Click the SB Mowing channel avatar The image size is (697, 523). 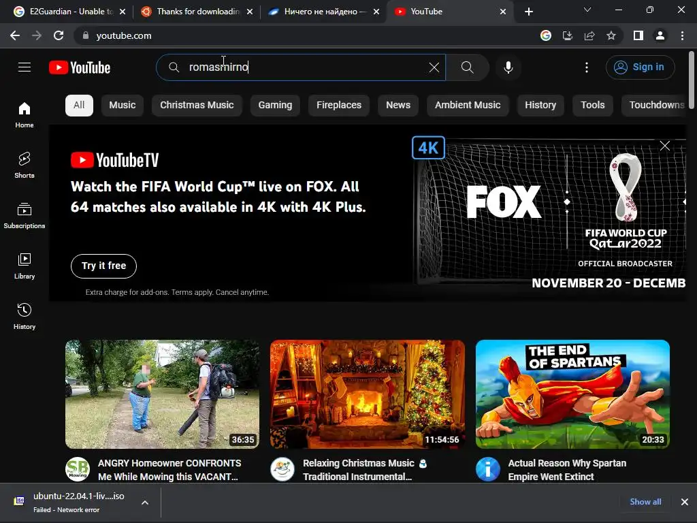tap(78, 469)
